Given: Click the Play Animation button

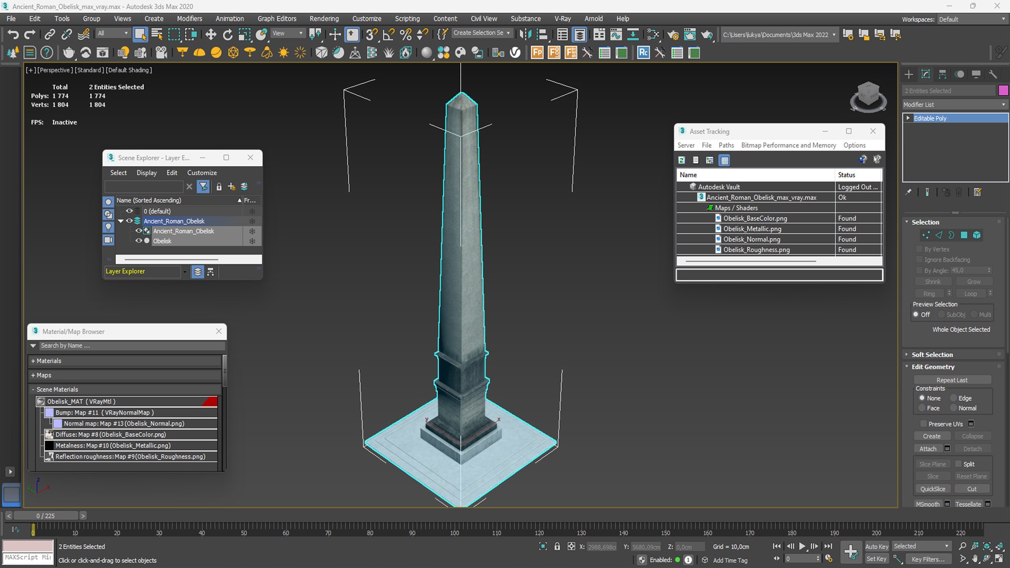Looking at the screenshot, I should pyautogui.click(x=802, y=546).
